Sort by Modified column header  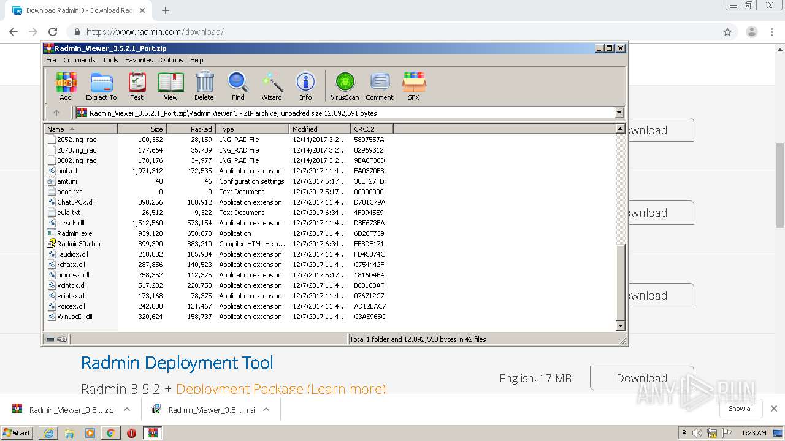click(x=320, y=129)
